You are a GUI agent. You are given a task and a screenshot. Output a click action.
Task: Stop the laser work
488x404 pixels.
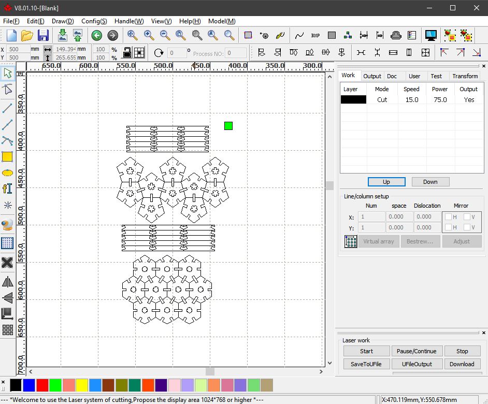pyautogui.click(x=462, y=351)
